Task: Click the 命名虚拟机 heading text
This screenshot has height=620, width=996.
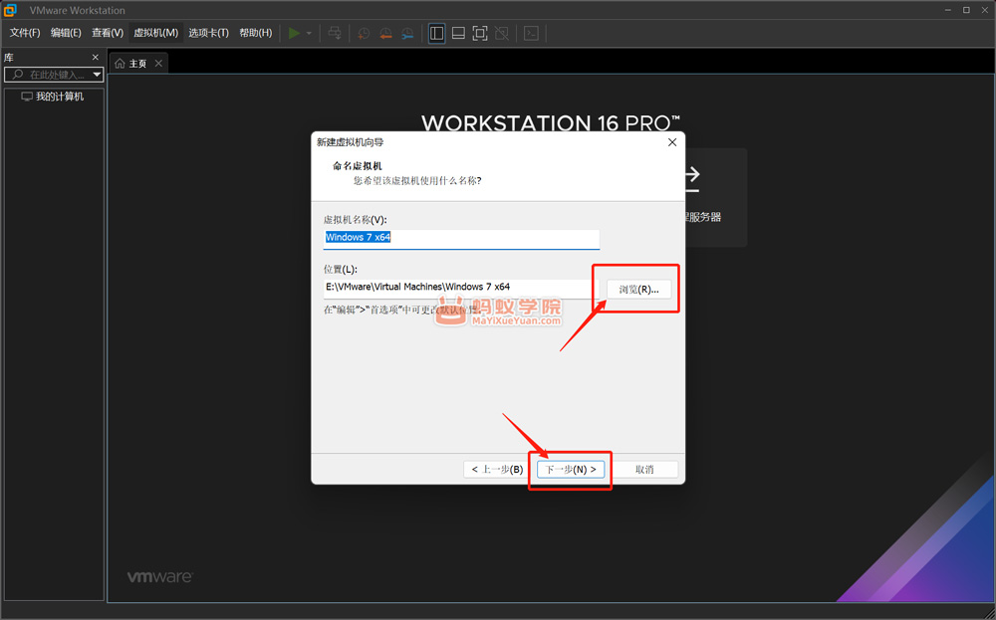Action: (x=358, y=166)
